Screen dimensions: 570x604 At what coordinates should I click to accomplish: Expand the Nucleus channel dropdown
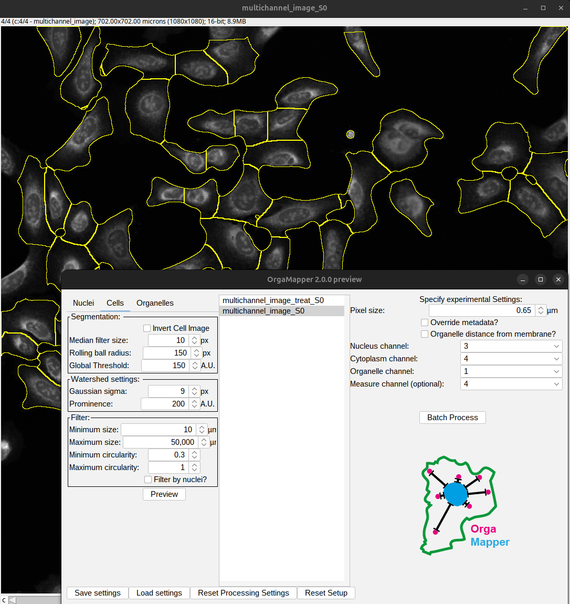point(511,346)
